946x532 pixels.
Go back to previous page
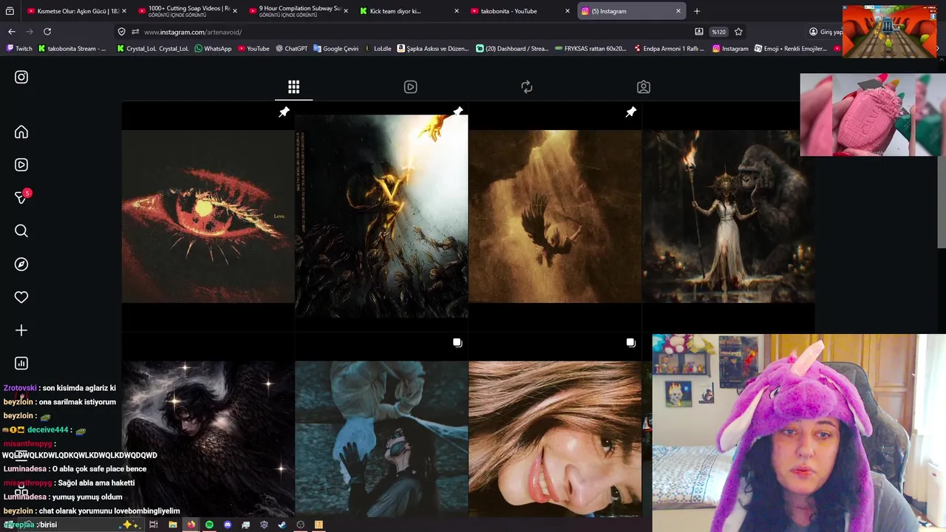coord(12,32)
